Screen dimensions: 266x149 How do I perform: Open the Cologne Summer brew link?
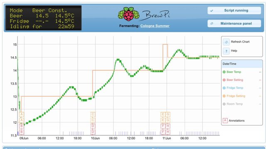coord(155,26)
